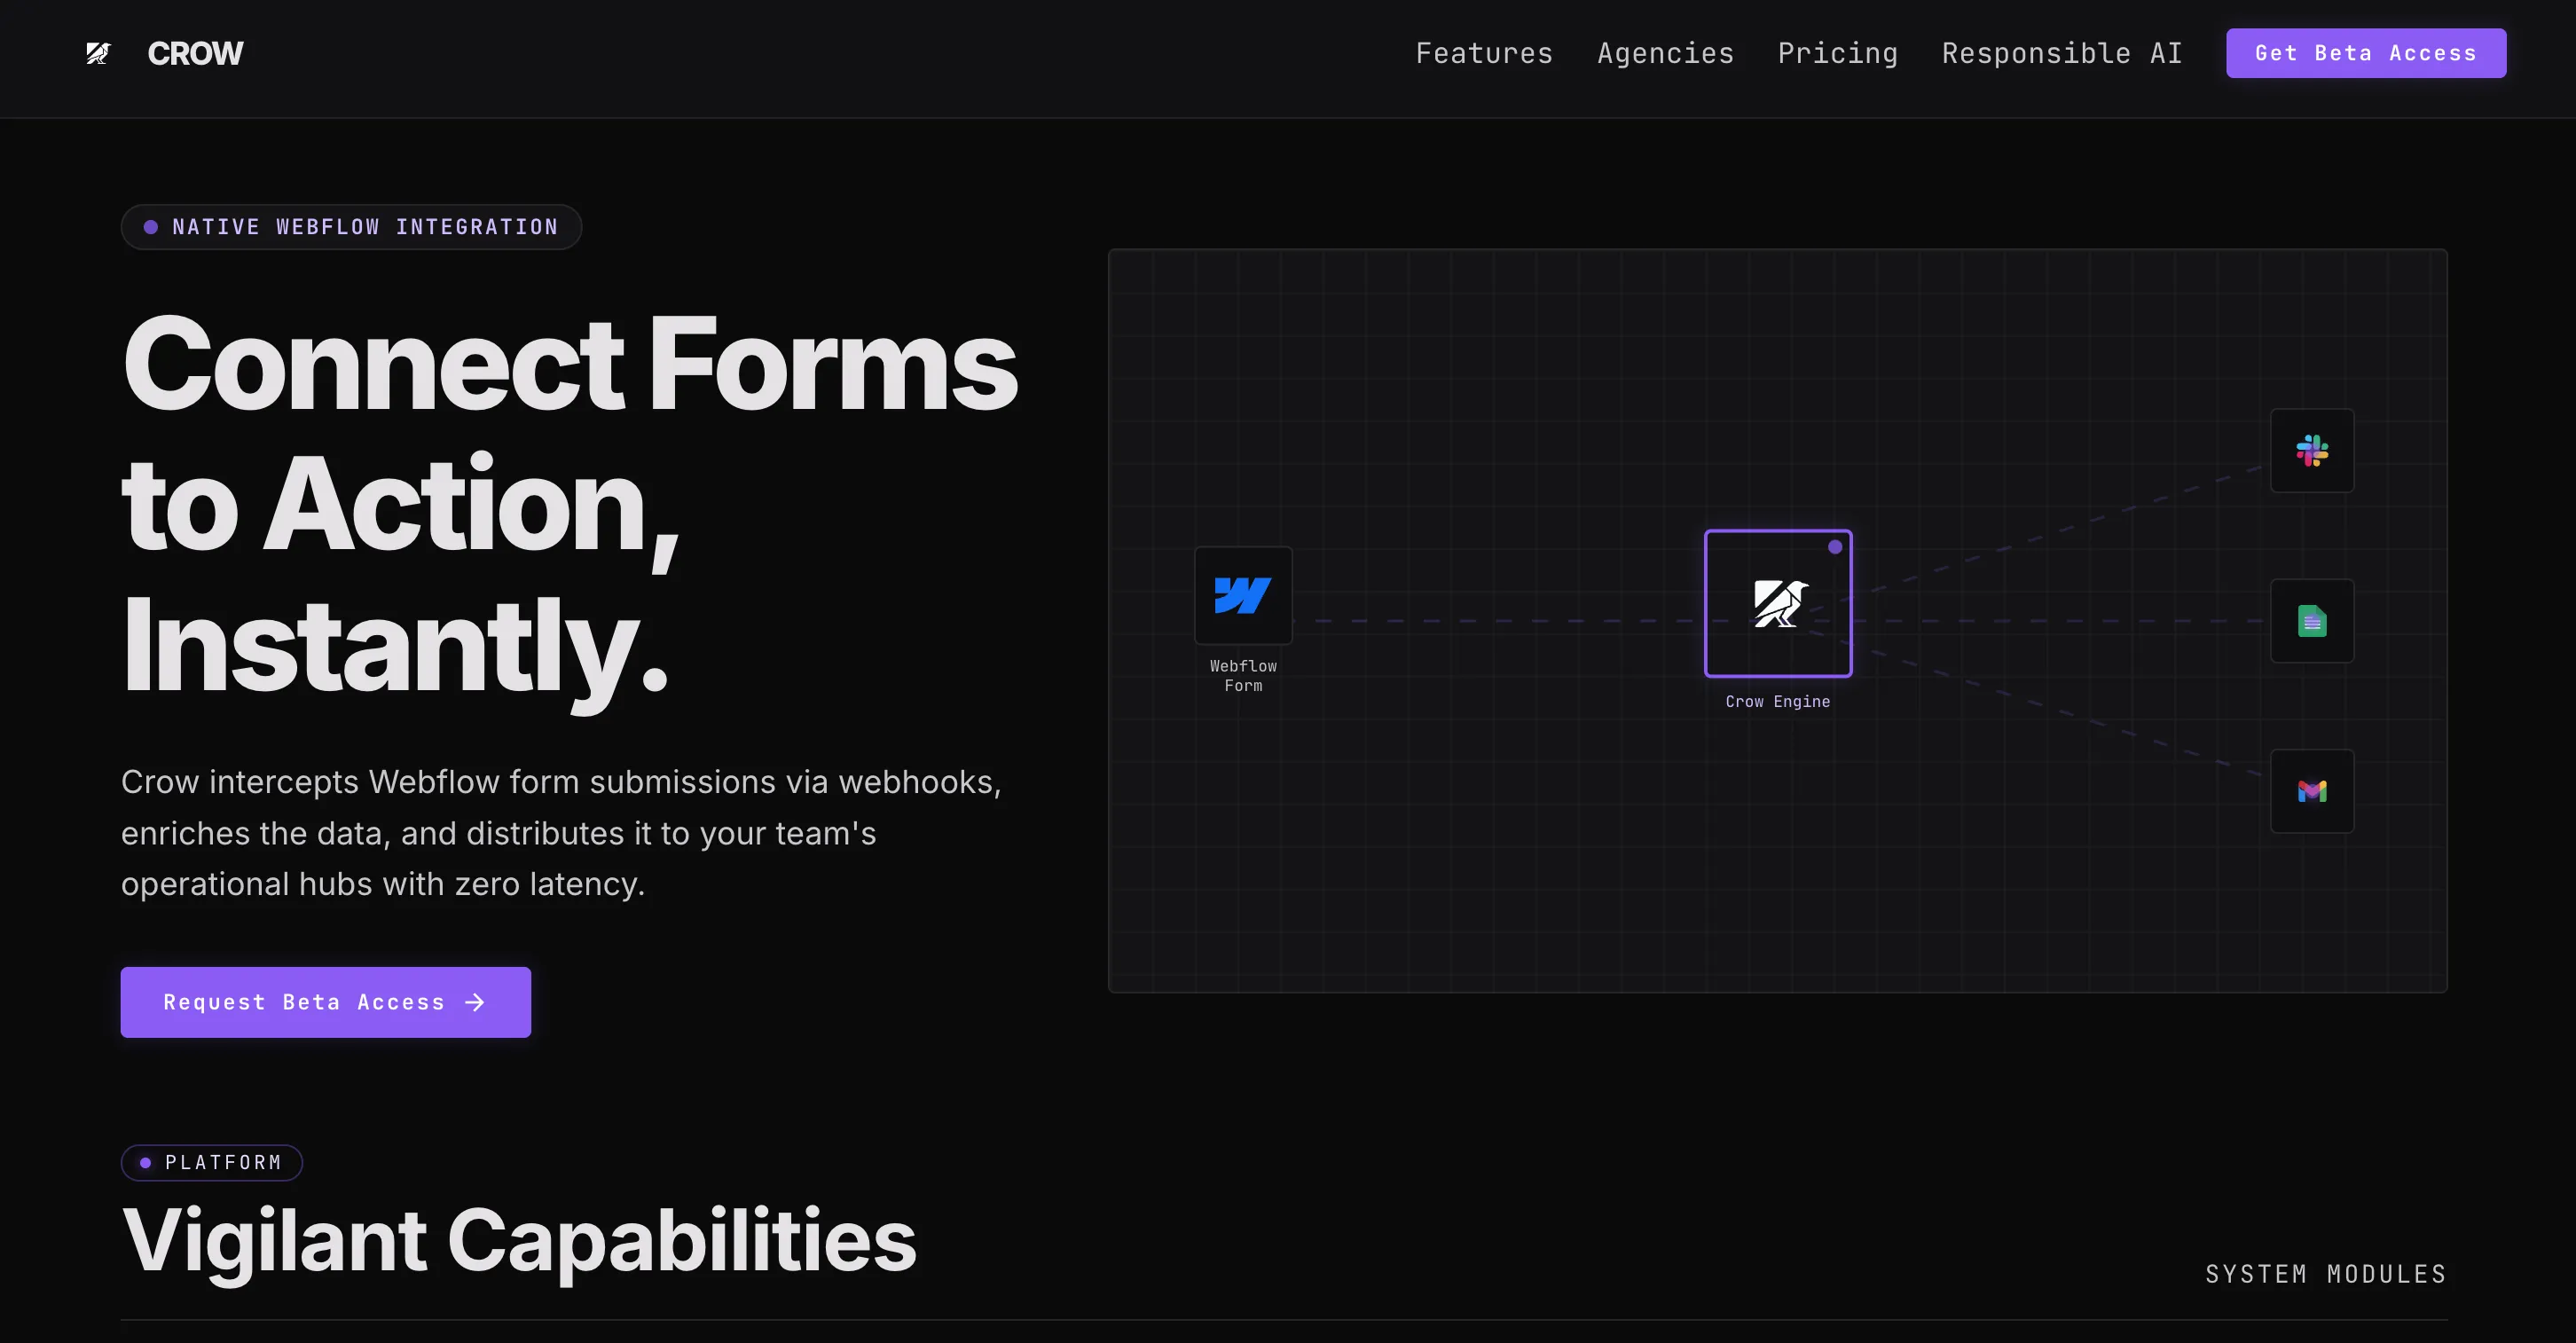
Task: Click the Crow Engine node icon
Action: click(x=1778, y=603)
